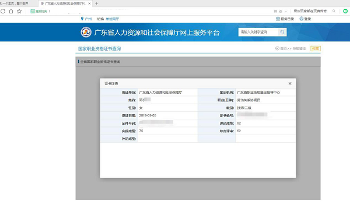Close the 证书详情 dialog
350x219 pixels.
click(x=290, y=83)
